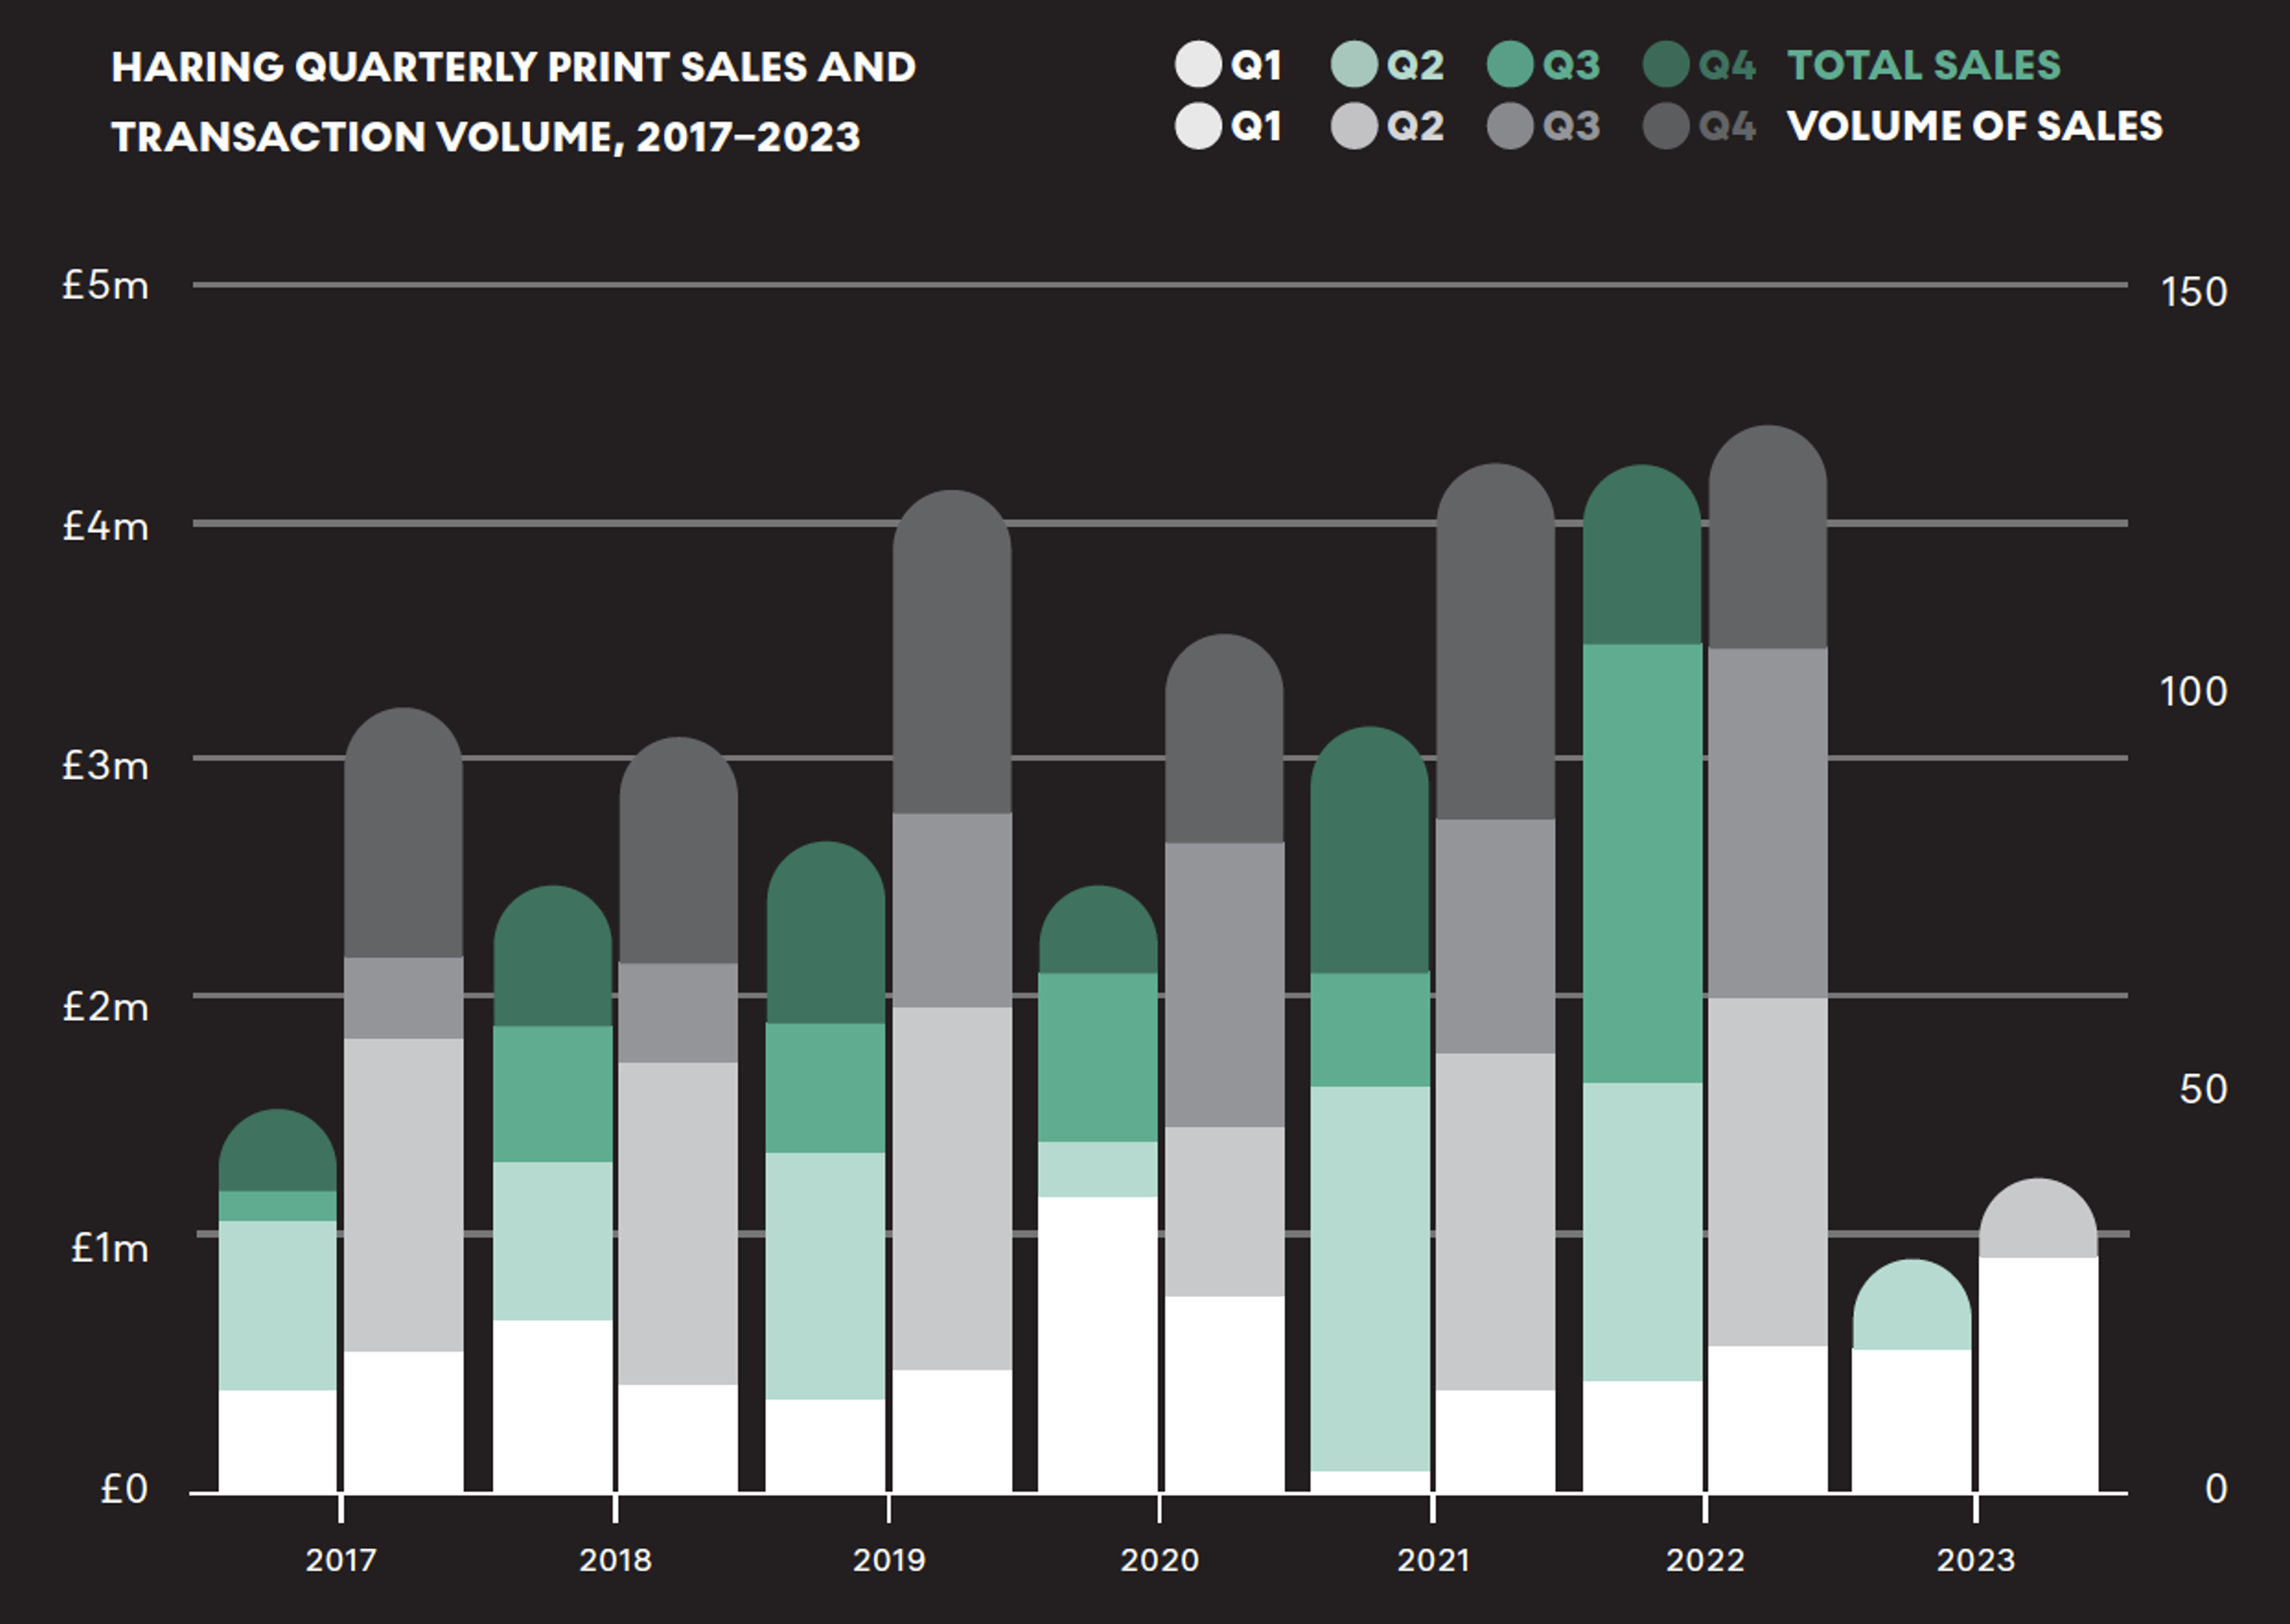Click the 2021 year label
This screenshot has width=2290, height=1624.
(x=1433, y=1560)
